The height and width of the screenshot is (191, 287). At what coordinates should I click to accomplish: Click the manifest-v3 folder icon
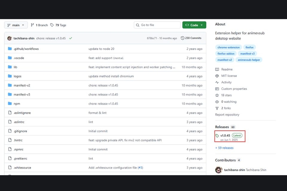coord(10,94)
